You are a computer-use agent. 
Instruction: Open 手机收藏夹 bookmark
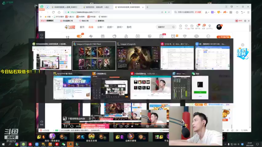[59, 17]
